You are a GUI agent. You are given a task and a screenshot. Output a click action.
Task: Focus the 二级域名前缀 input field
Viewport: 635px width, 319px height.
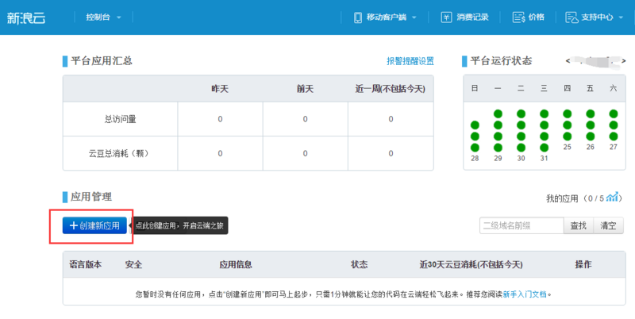pyautogui.click(x=521, y=226)
